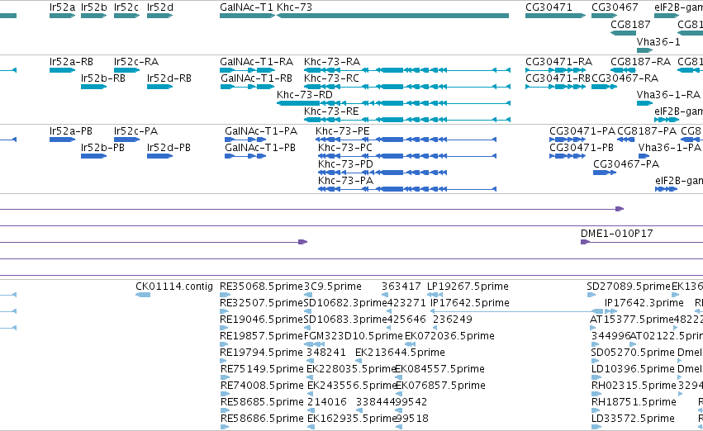This screenshot has width=703, height=431.
Task: Open the RE75149.5prime EST label
Action: click(262, 369)
